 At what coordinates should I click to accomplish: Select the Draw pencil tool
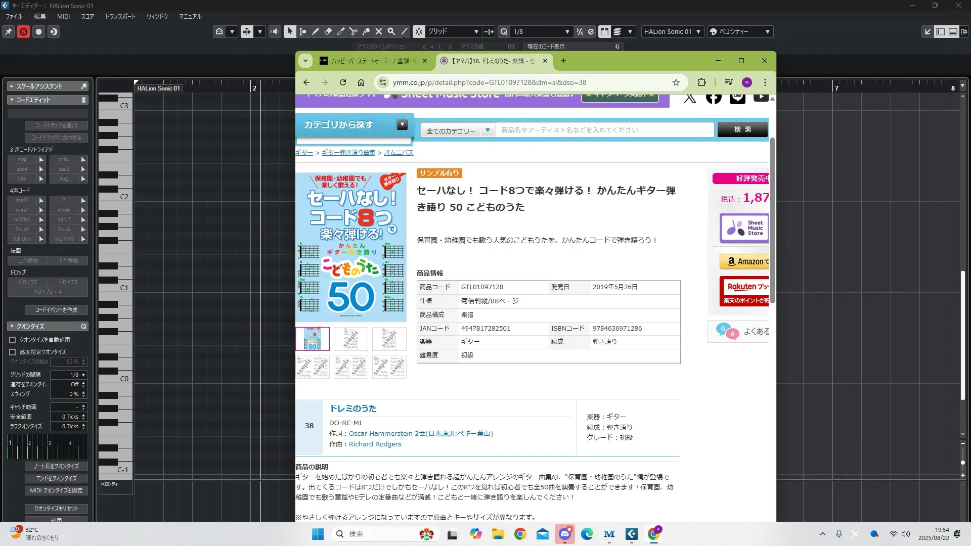coord(315,31)
